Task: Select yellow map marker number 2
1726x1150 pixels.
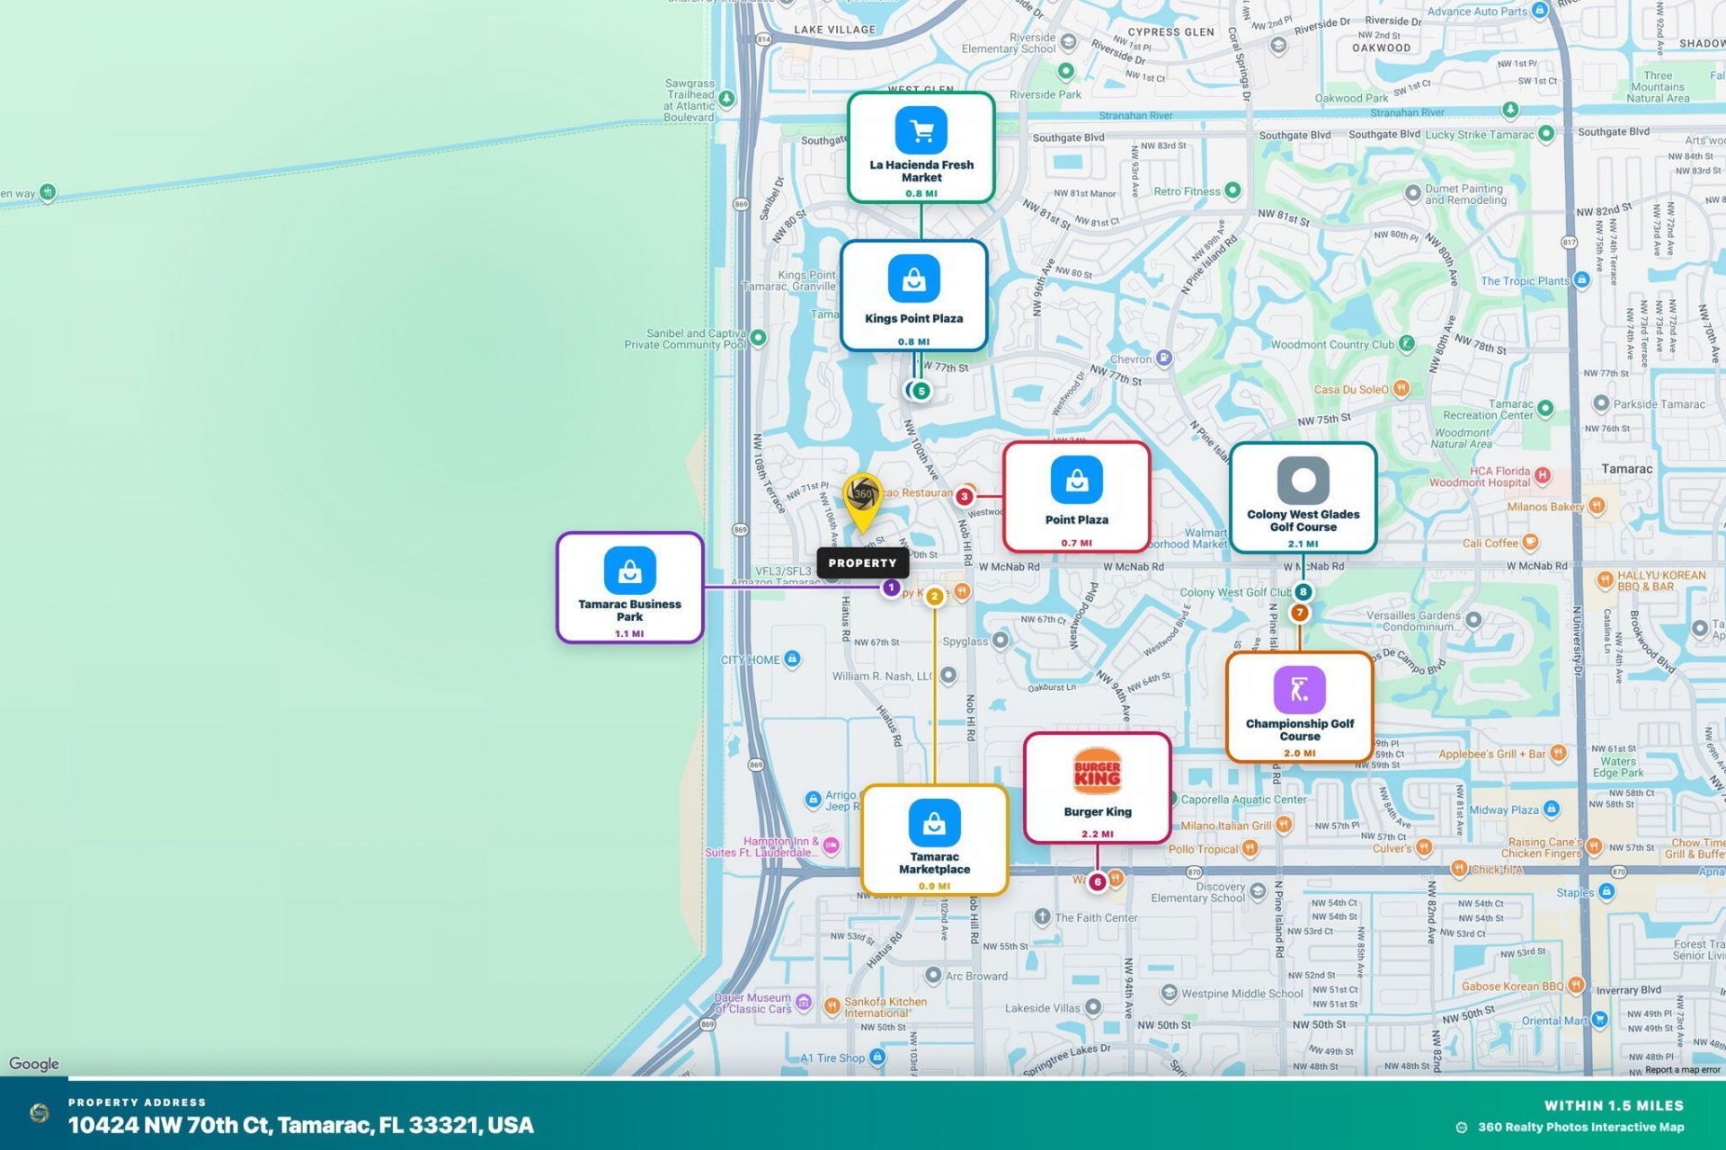Action: click(x=935, y=597)
